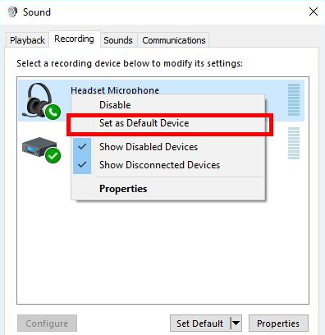Click the green phone badge on headset
This screenshot has height=335, width=325.
click(x=53, y=112)
